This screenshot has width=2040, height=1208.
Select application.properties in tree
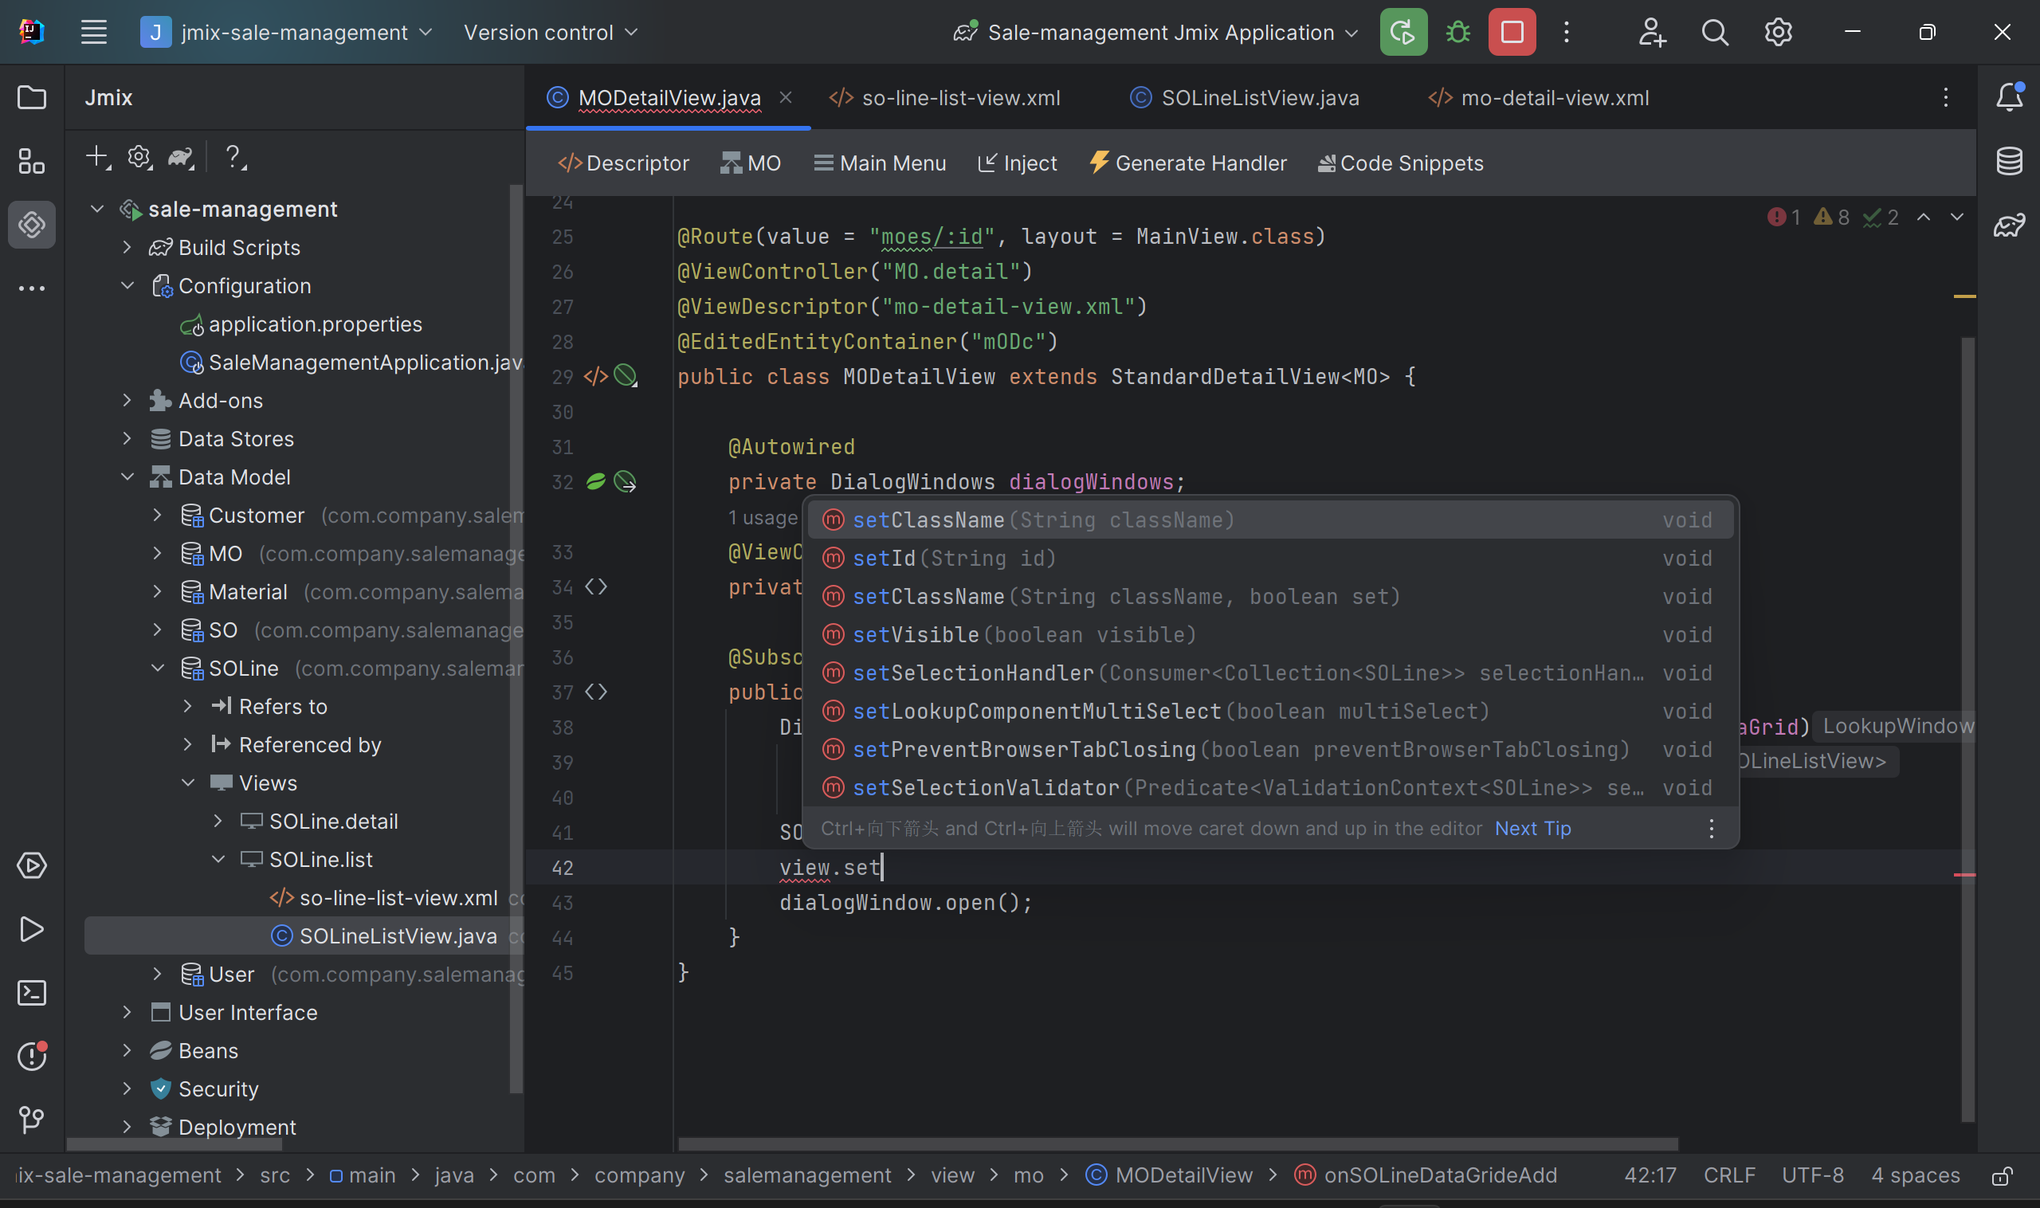coord(314,324)
